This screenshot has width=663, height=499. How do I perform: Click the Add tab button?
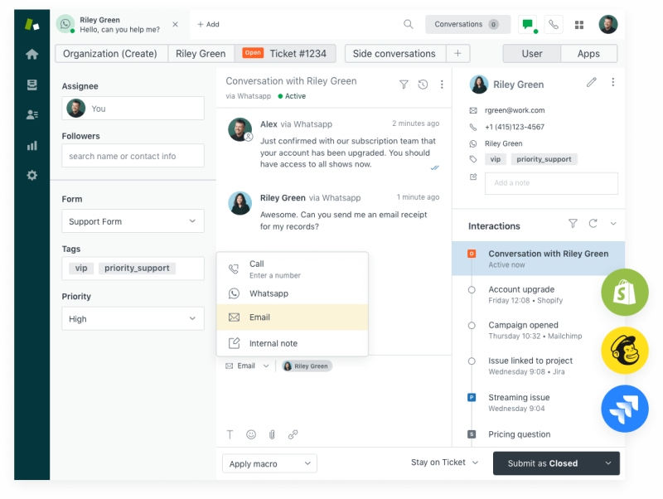click(209, 24)
